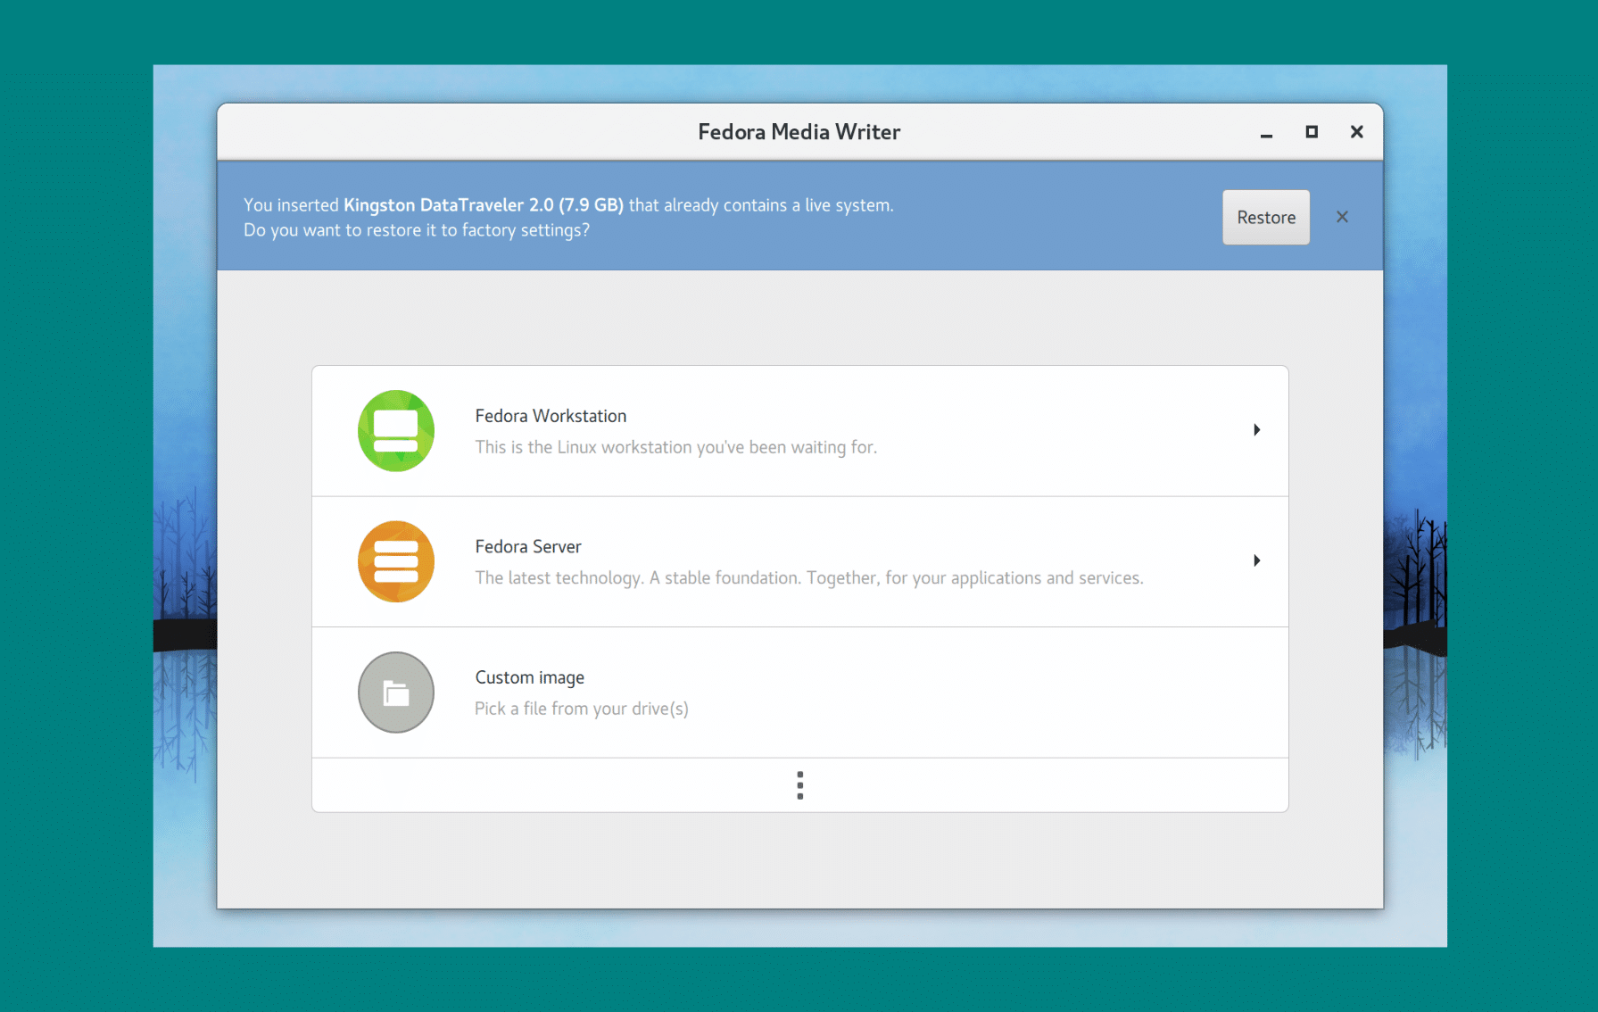Image resolution: width=1598 pixels, height=1012 pixels.
Task: Show more releases via three-dot icon
Action: (800, 785)
